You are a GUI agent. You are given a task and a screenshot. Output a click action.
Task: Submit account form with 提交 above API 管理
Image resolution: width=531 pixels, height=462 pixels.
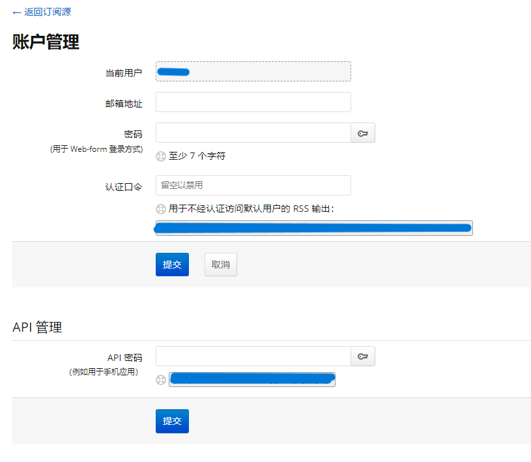172,265
